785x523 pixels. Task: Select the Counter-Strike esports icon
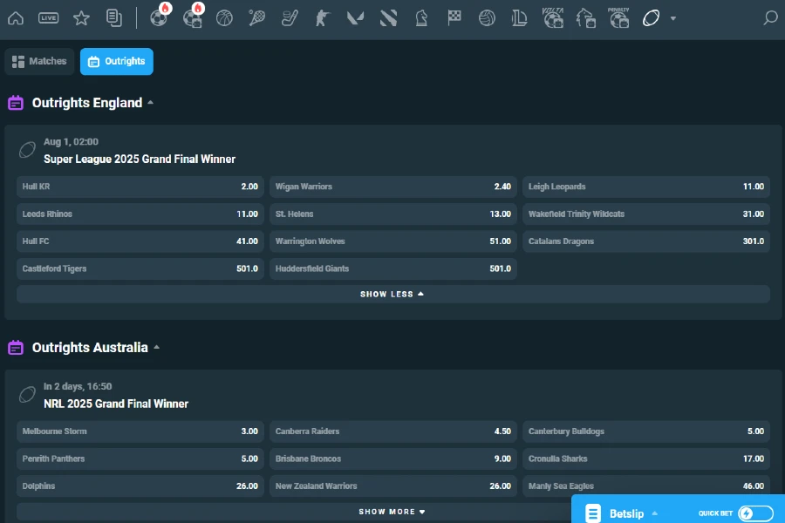tap(322, 17)
